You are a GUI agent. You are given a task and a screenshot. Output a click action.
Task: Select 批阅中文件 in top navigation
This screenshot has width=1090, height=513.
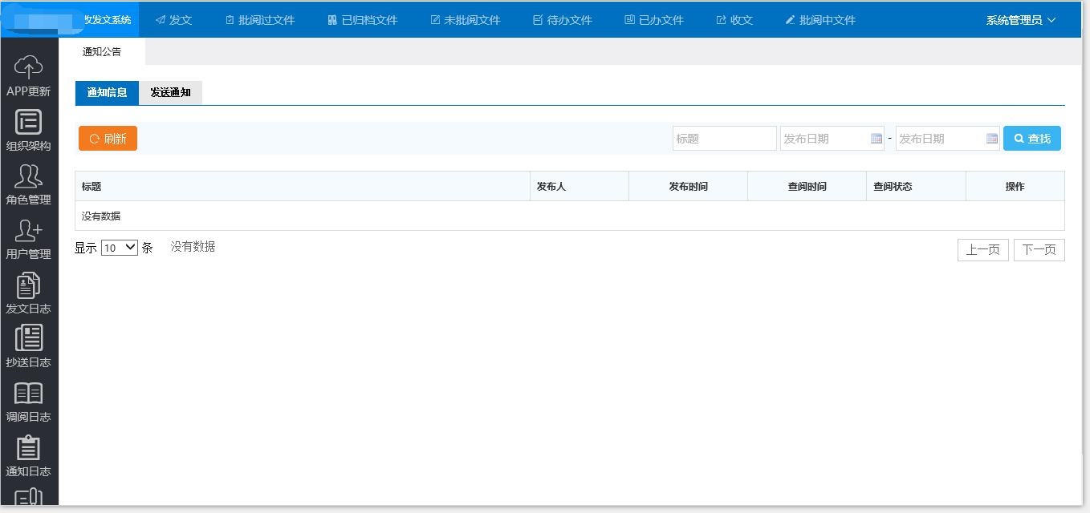point(820,19)
